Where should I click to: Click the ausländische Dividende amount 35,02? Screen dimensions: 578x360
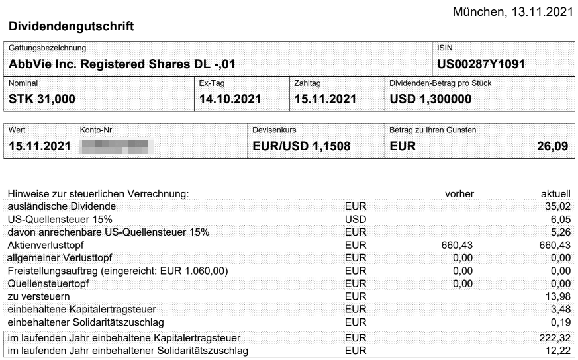coord(556,206)
